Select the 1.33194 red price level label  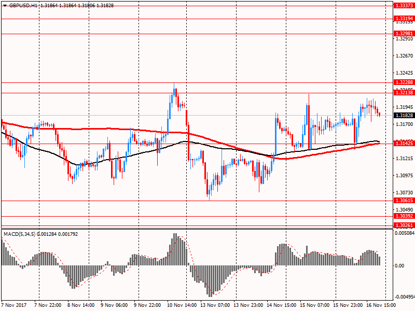point(404,19)
